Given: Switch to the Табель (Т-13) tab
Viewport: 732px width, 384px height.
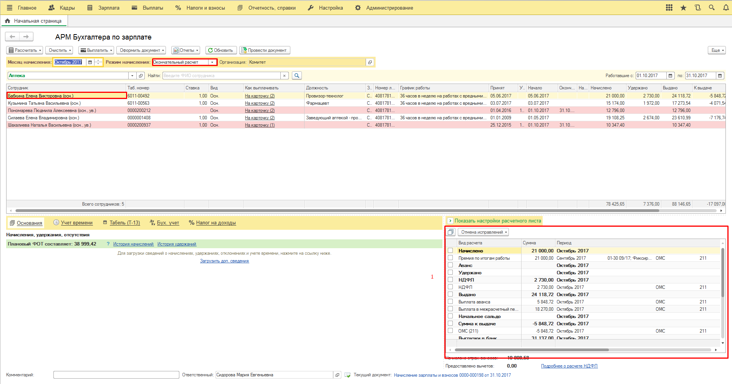Looking at the screenshot, I should [124, 222].
